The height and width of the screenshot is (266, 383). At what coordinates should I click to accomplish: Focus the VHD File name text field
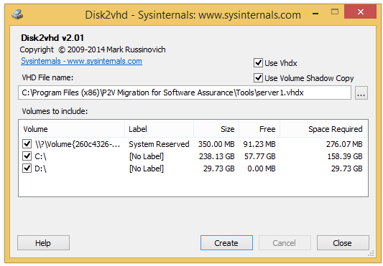coord(185,92)
